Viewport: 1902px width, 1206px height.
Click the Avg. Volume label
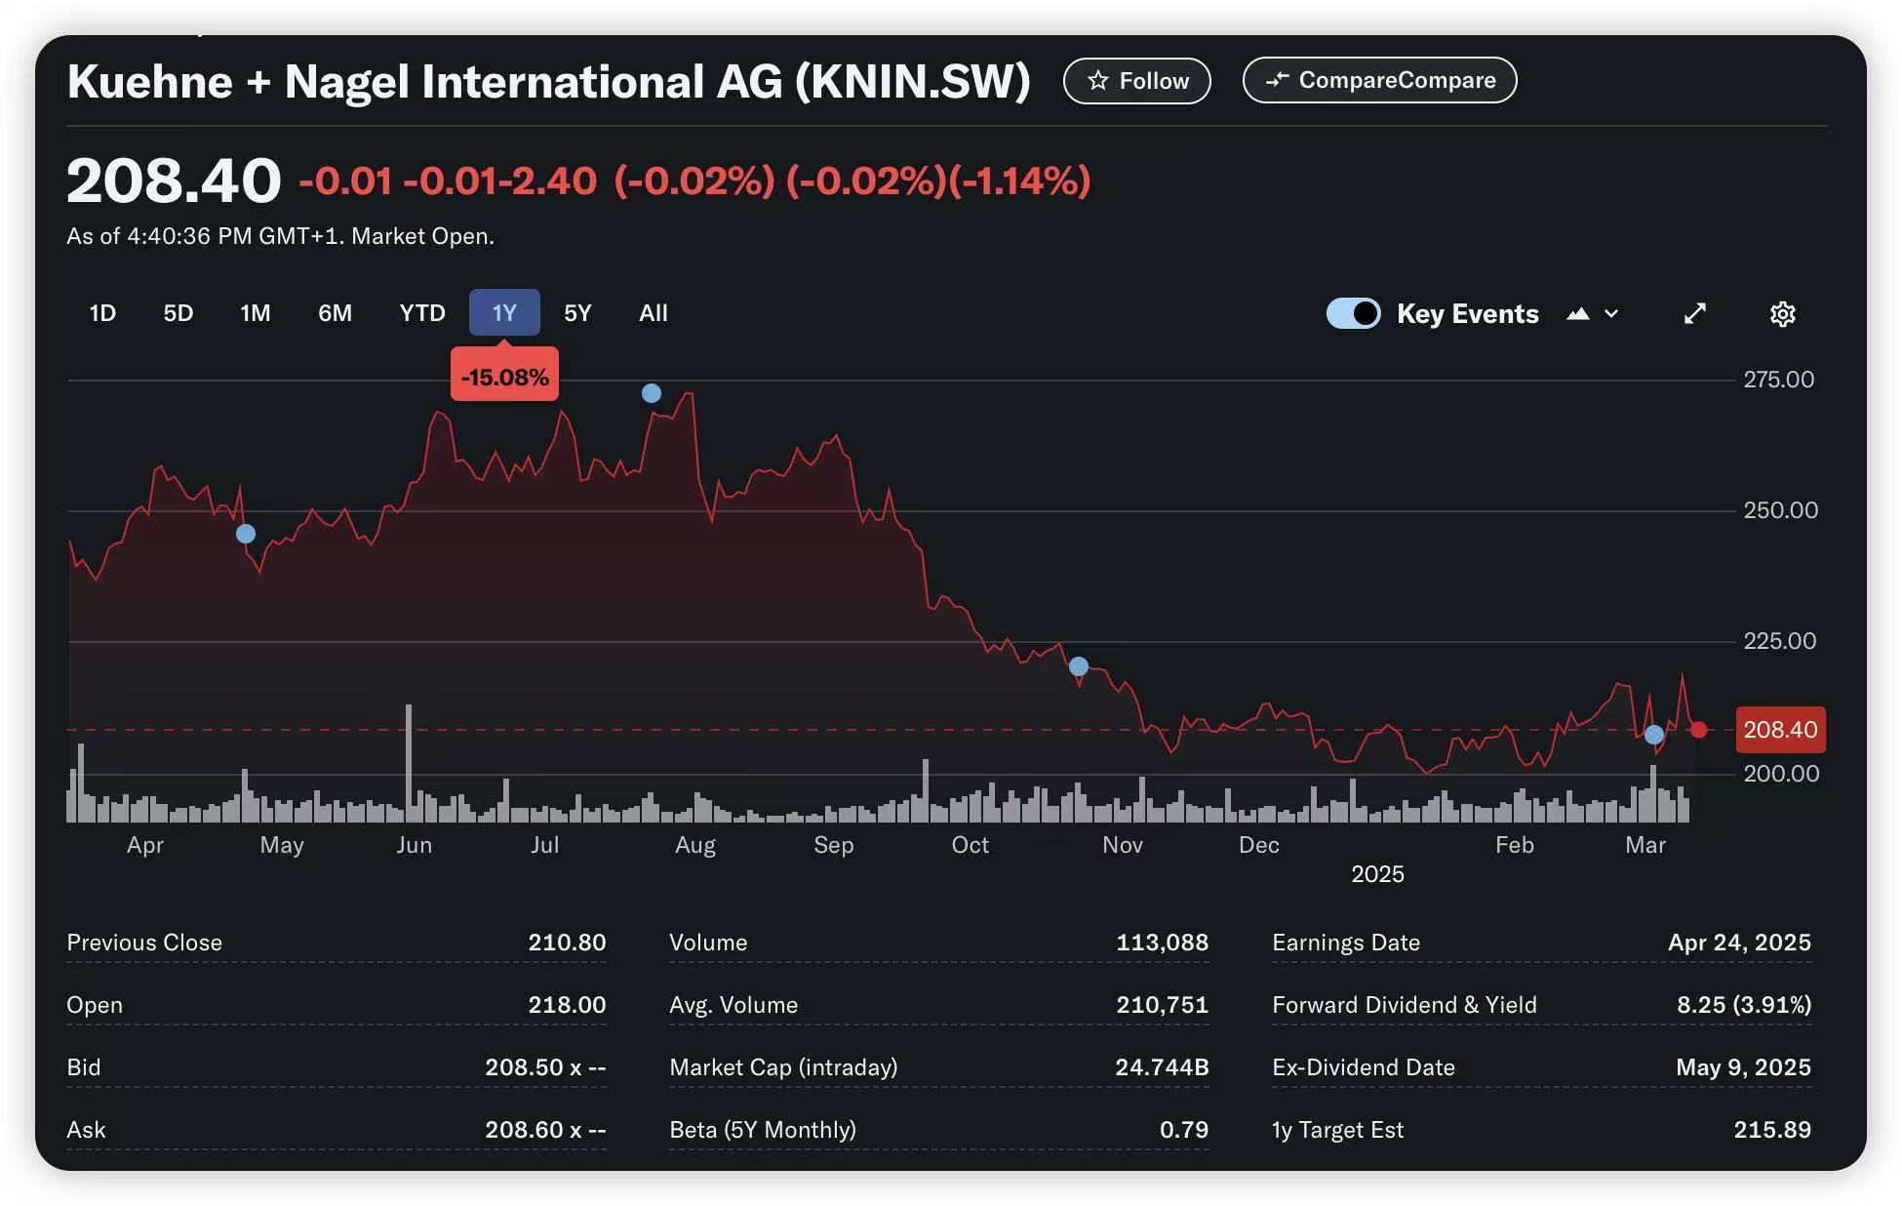[x=733, y=1005]
